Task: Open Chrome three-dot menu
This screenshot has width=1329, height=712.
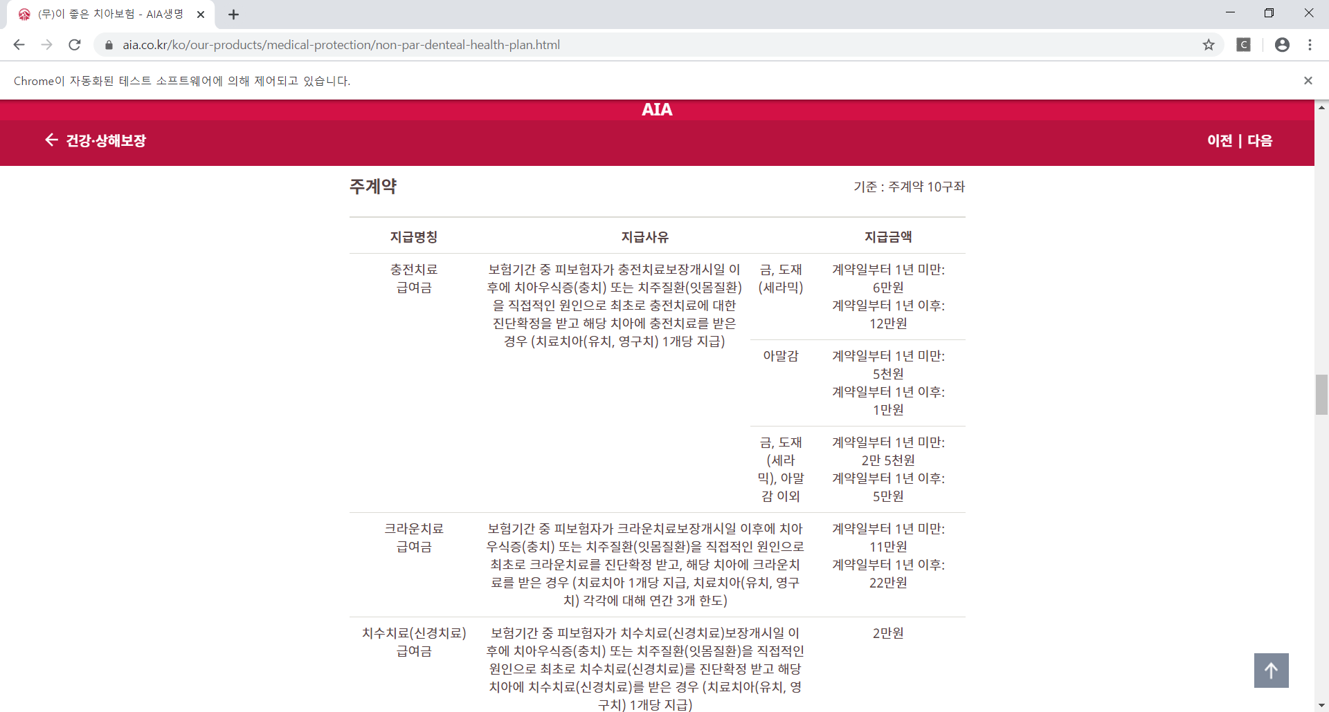Action: pyautogui.click(x=1310, y=45)
